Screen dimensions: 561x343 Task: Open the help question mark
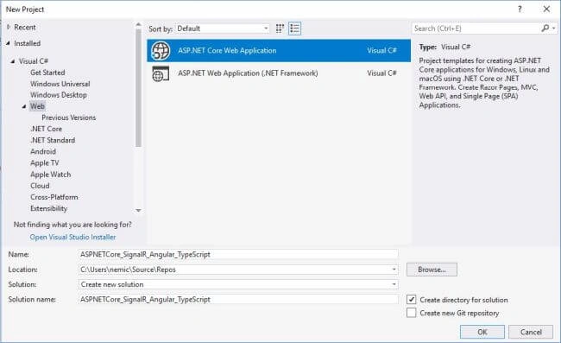click(520, 10)
